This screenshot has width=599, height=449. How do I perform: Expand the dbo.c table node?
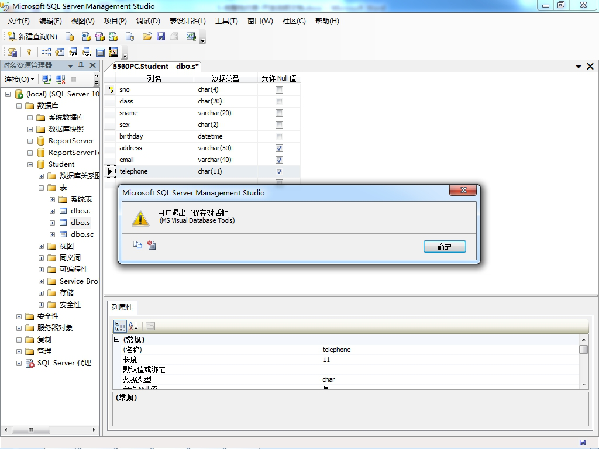(52, 211)
